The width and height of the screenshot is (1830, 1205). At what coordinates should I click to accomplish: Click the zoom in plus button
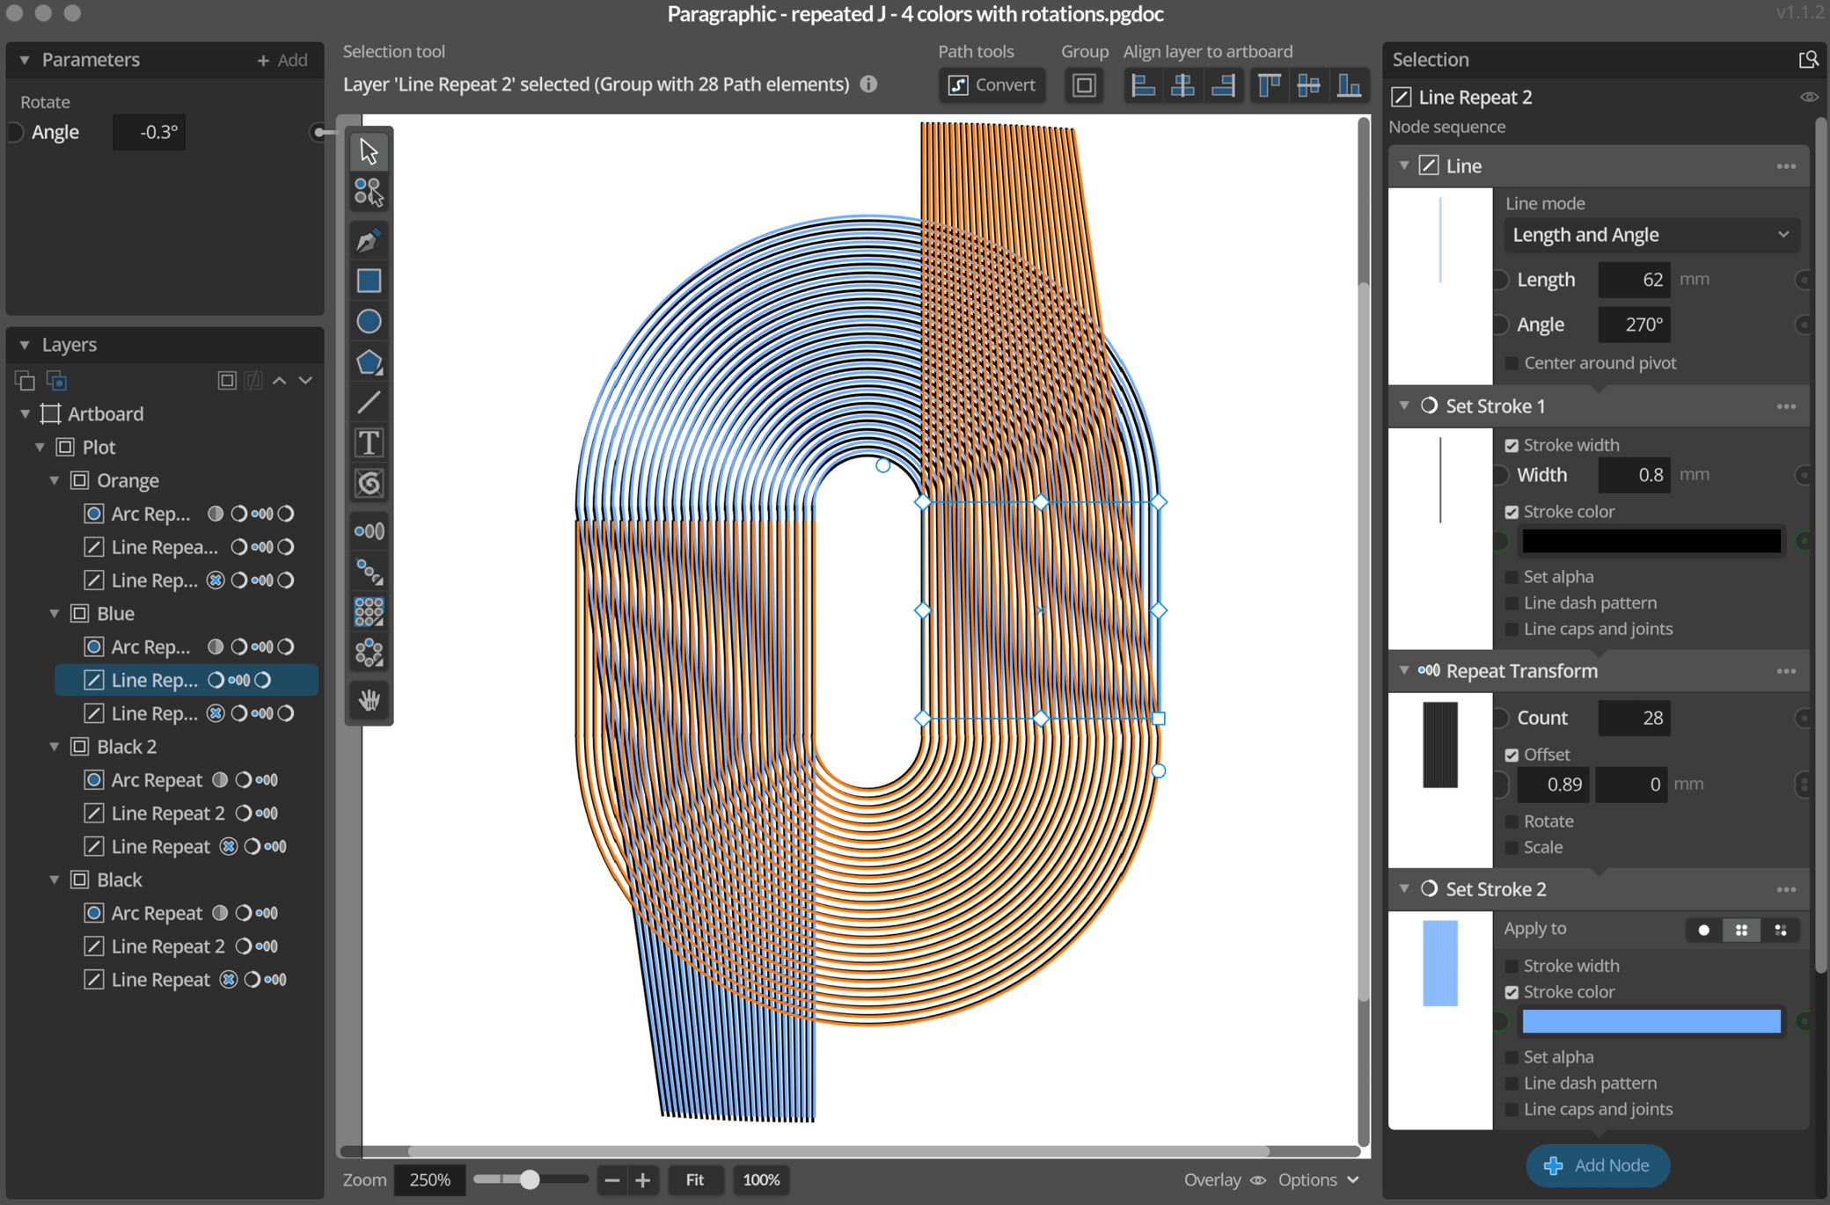(643, 1180)
